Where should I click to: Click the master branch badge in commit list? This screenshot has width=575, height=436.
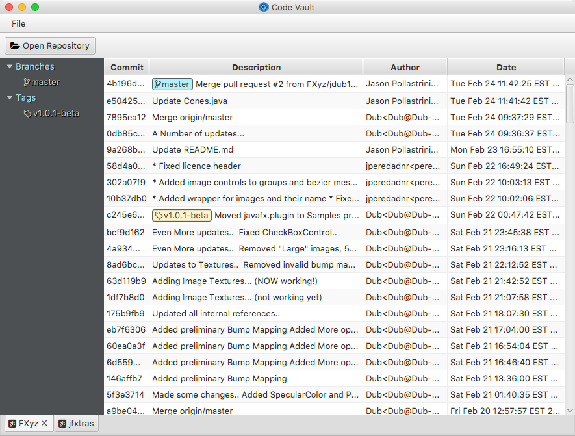[x=172, y=84]
